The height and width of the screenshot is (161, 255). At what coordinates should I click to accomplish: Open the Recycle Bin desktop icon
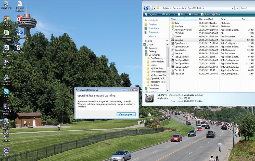(6, 5)
